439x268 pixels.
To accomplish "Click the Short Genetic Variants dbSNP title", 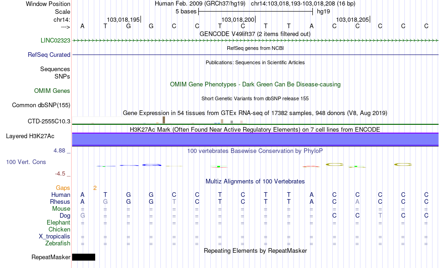I will coord(255,98).
